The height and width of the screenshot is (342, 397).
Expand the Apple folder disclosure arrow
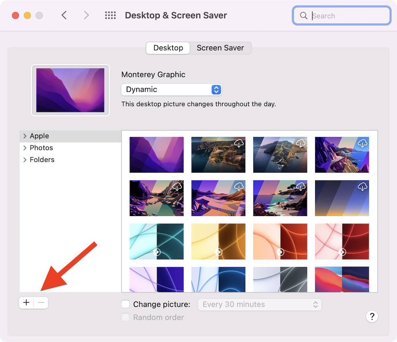pos(25,136)
